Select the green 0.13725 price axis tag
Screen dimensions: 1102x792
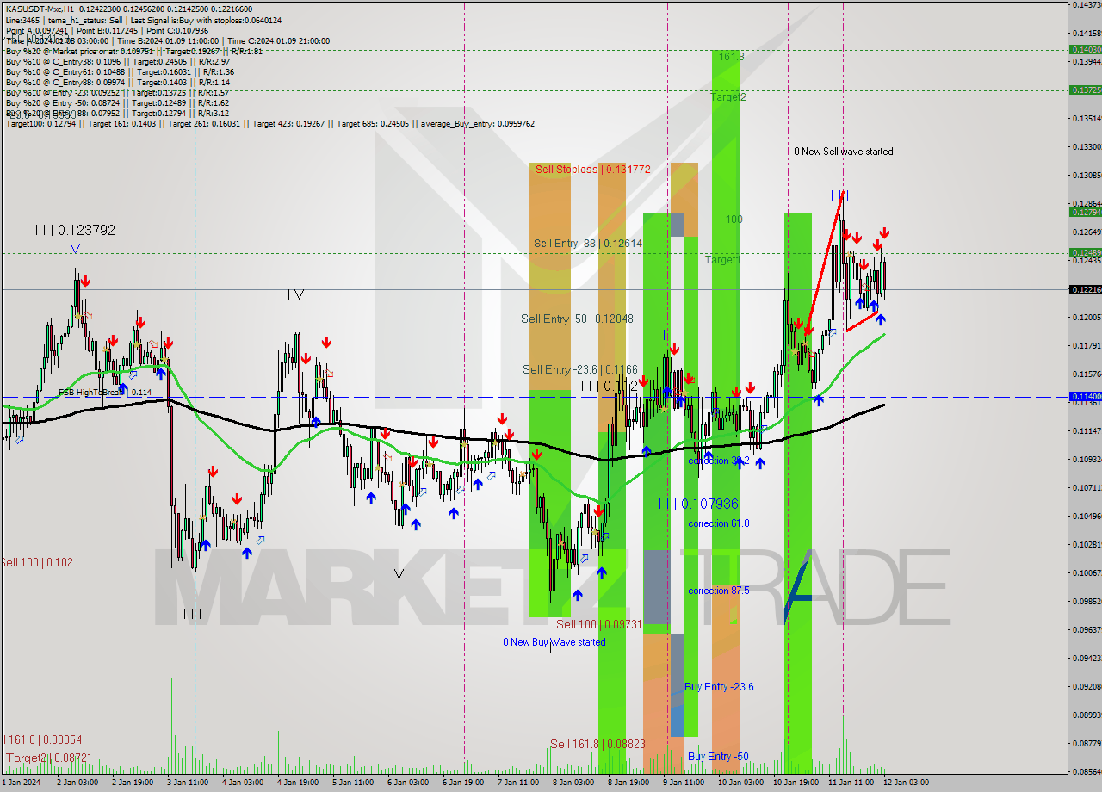[x=1085, y=90]
